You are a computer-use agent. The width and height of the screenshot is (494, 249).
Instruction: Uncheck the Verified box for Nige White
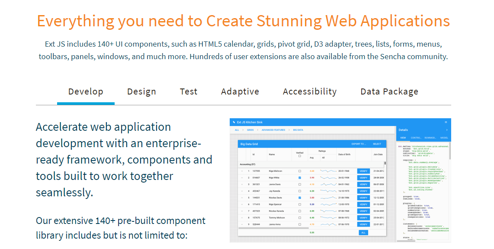[x=300, y=178]
